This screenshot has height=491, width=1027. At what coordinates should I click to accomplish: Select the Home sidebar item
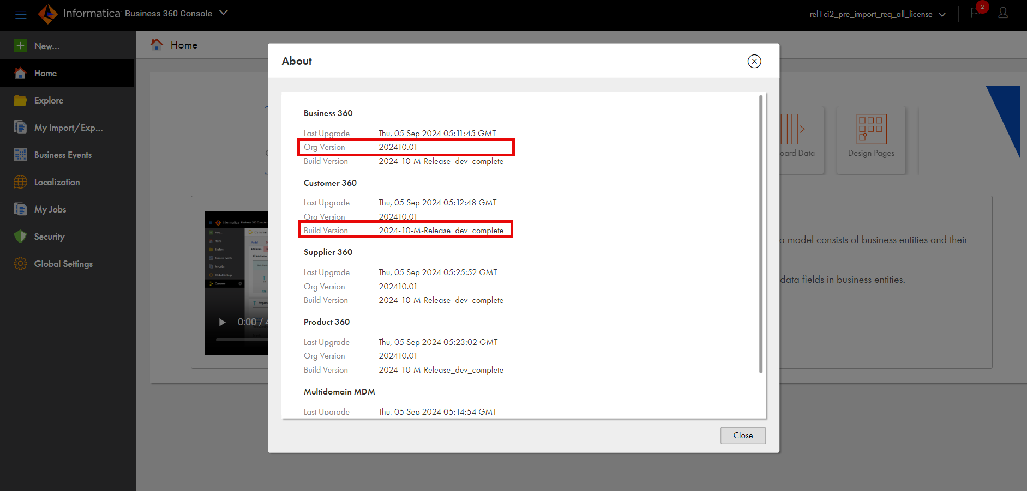pos(67,73)
